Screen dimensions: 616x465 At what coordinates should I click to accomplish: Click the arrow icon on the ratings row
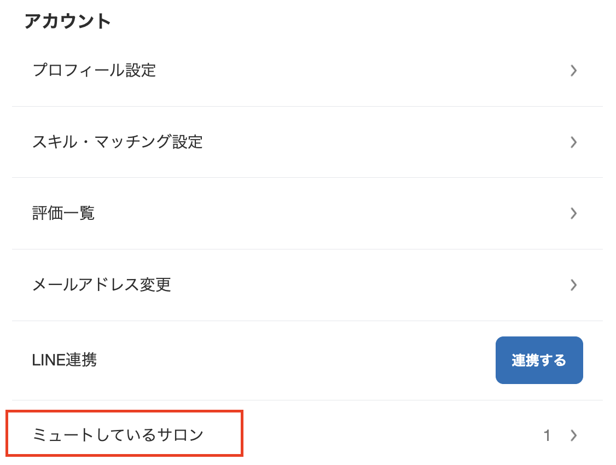pos(573,213)
